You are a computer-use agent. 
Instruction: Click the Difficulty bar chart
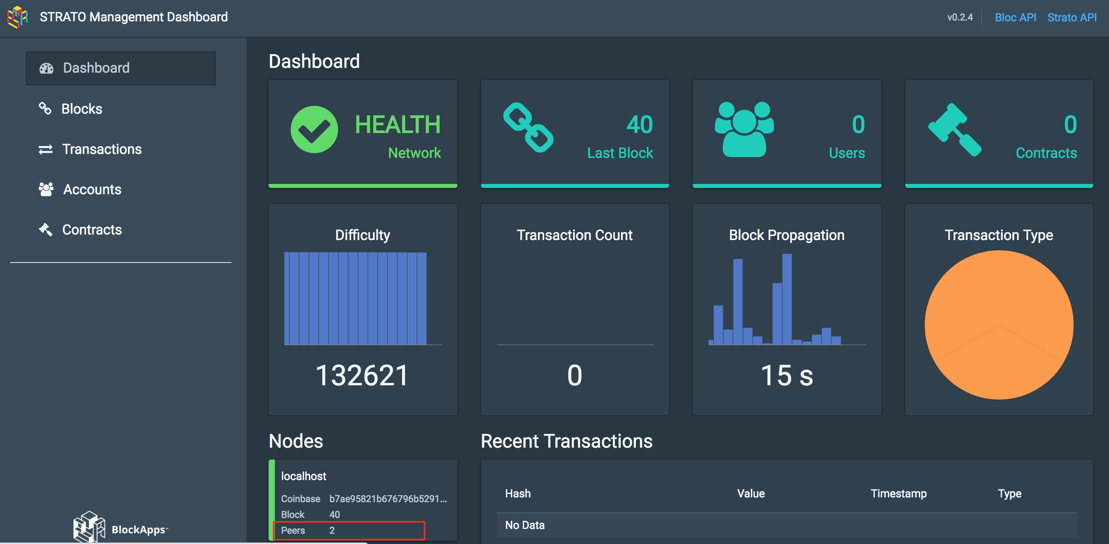click(x=355, y=298)
